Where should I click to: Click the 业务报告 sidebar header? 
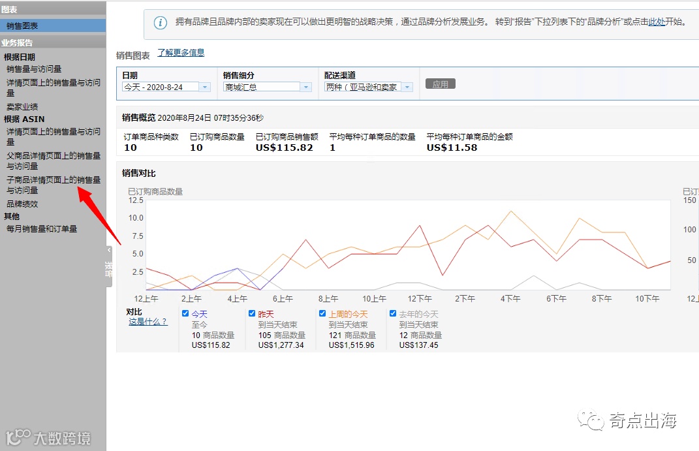click(53, 43)
